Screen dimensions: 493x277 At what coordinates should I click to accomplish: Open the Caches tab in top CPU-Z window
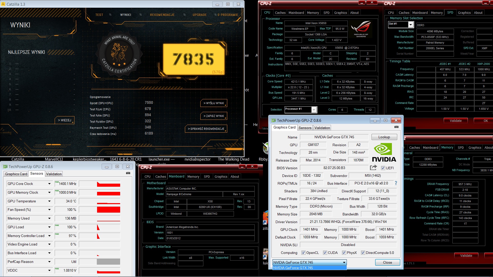click(280, 13)
